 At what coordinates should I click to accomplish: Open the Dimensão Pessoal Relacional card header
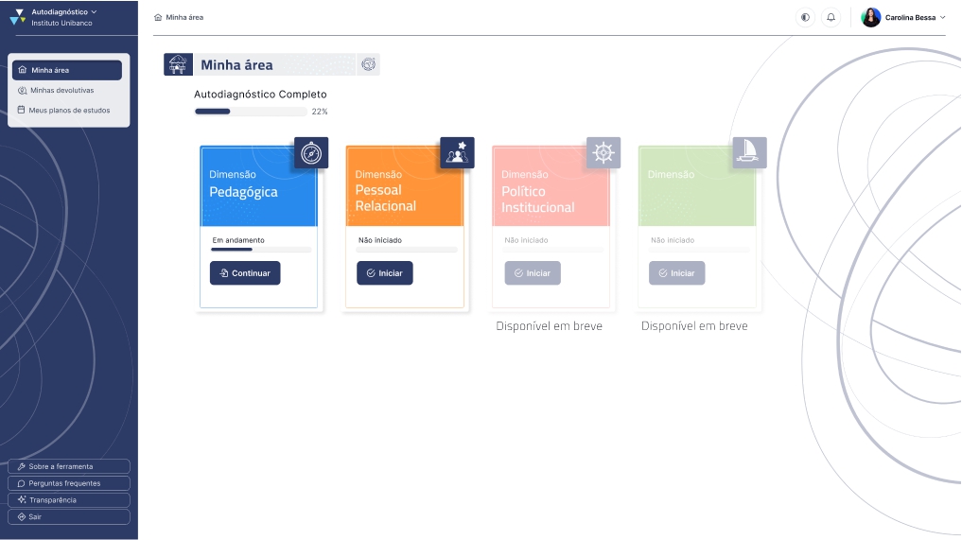pos(404,186)
